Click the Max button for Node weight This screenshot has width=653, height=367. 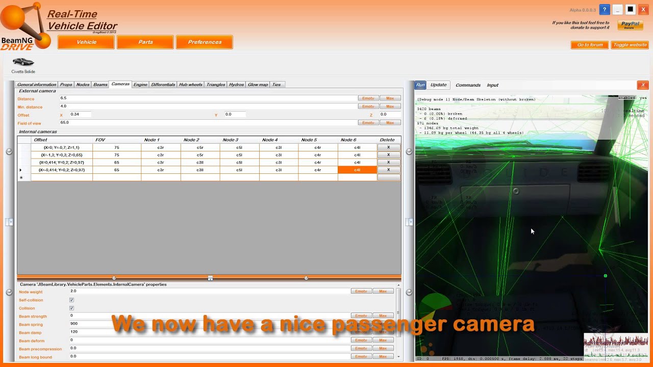point(383,291)
